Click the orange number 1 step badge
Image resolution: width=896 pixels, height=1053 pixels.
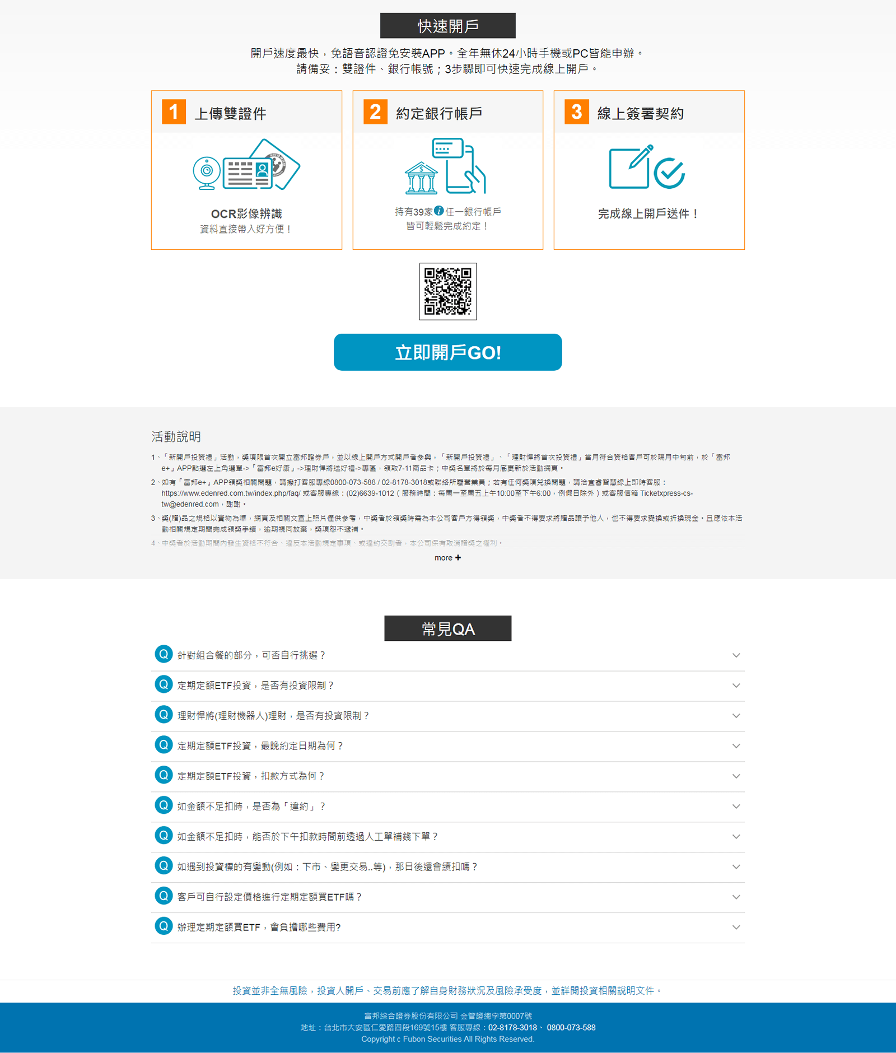[x=174, y=111]
